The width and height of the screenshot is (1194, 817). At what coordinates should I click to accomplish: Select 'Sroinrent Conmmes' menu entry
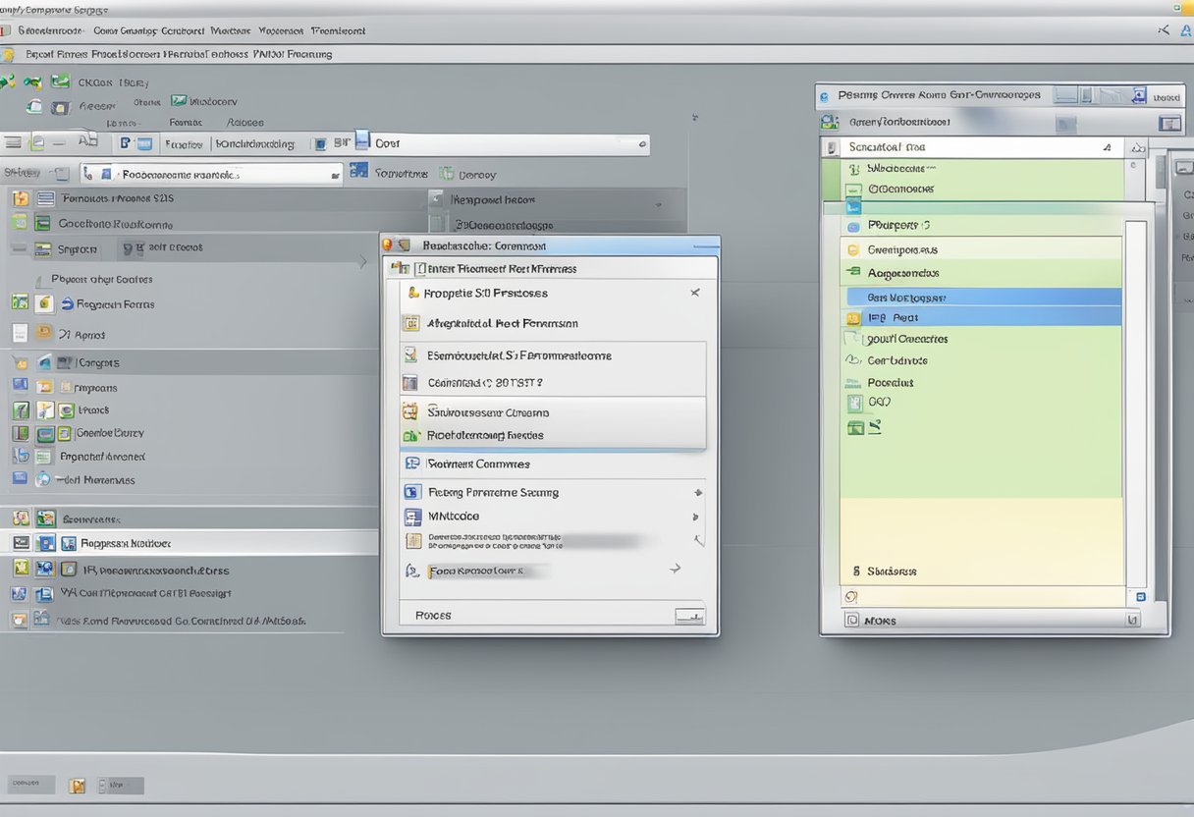[x=478, y=463]
